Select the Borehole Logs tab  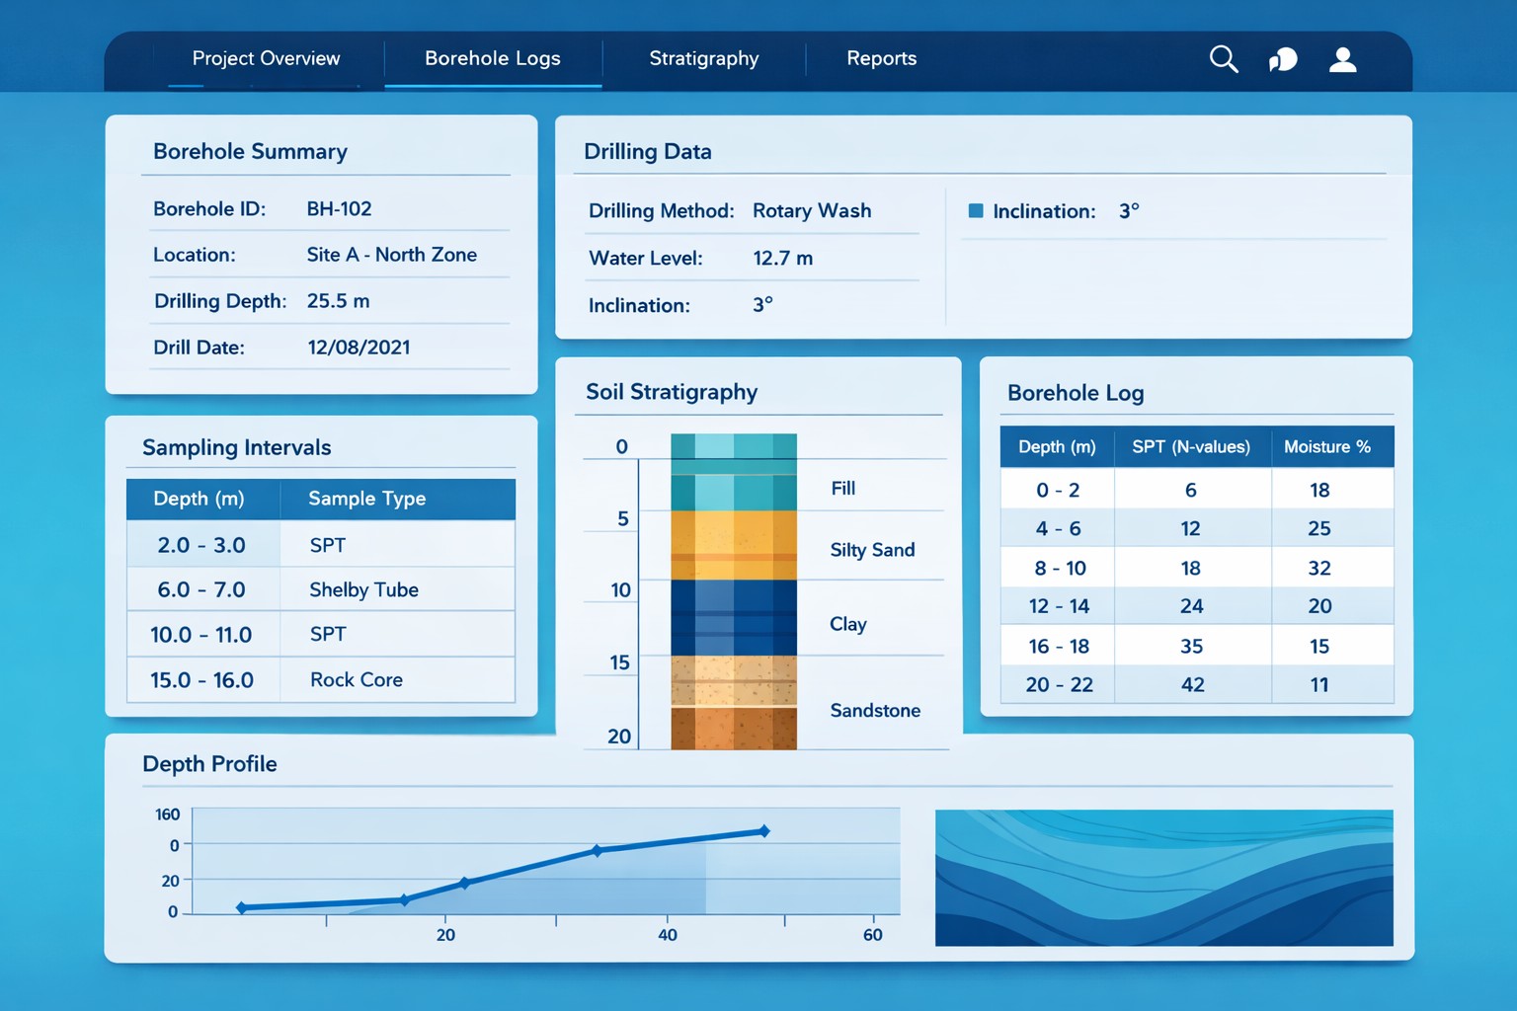(x=492, y=58)
